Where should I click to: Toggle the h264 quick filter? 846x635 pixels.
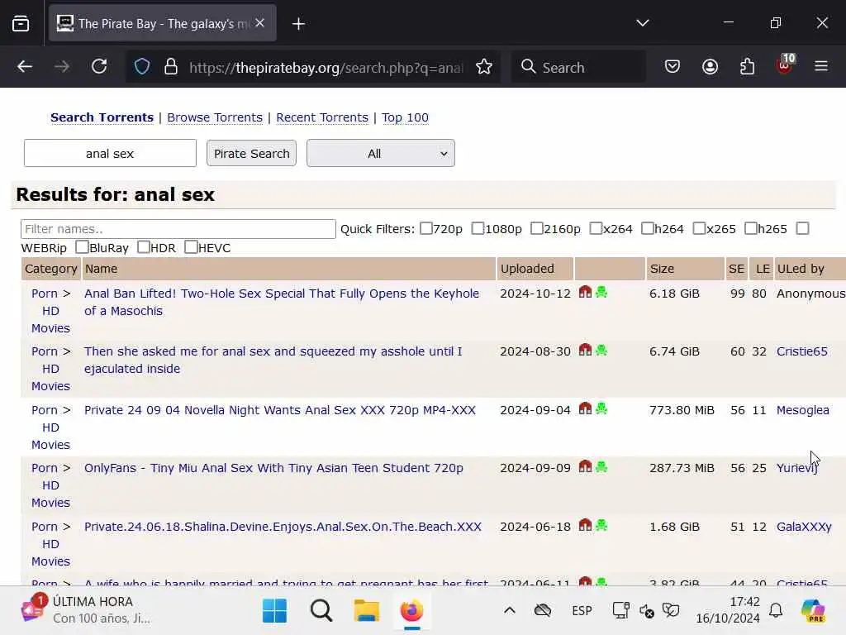click(x=648, y=228)
